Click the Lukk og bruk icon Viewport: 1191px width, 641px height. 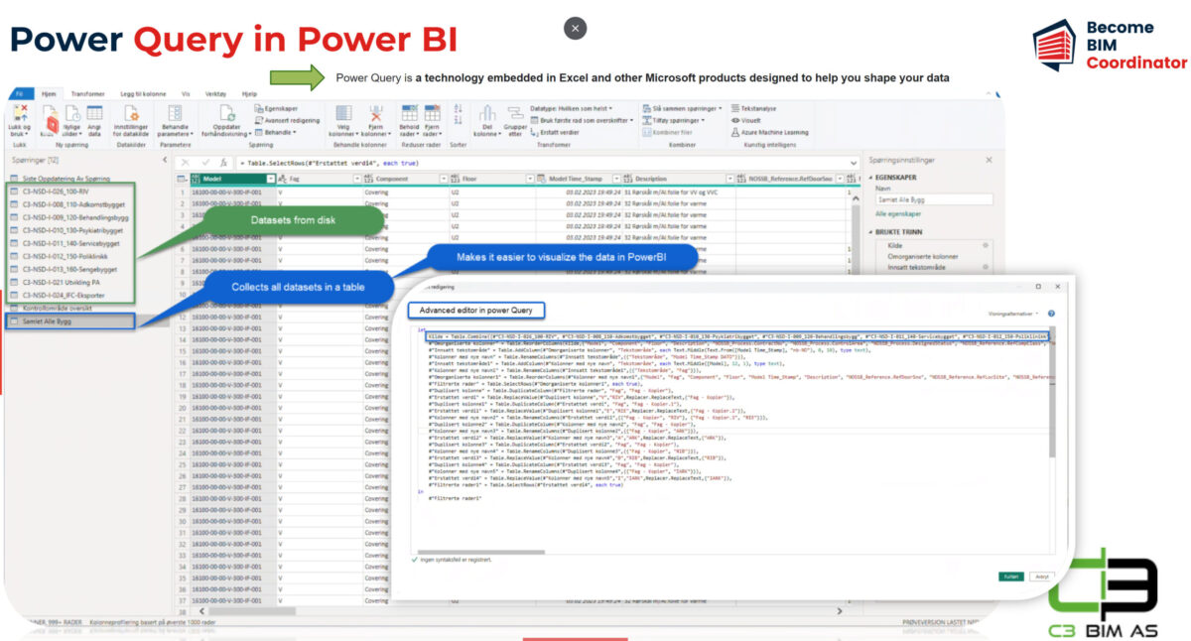click(x=20, y=113)
